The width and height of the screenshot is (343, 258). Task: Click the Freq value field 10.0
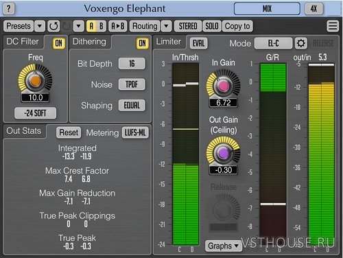click(36, 97)
